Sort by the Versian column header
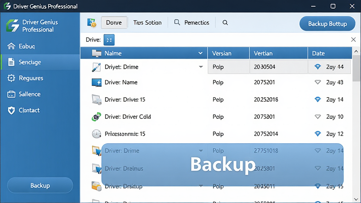This screenshot has width=361, height=203. [x=228, y=53]
